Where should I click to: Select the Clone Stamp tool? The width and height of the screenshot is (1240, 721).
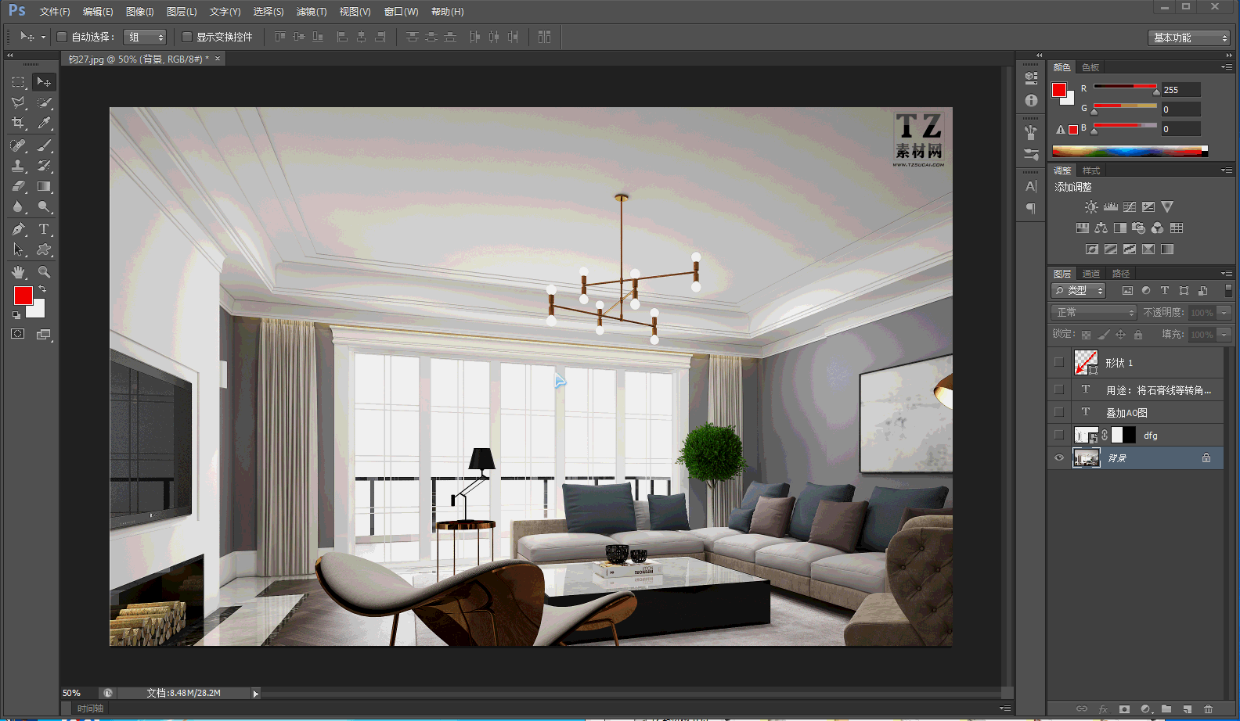coord(18,166)
